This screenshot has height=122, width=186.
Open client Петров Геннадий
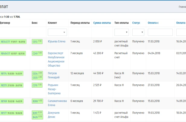(53, 75)
